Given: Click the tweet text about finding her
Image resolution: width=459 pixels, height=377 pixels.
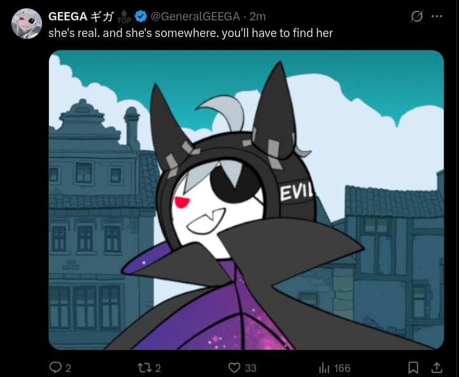Looking at the screenshot, I should [x=190, y=33].
